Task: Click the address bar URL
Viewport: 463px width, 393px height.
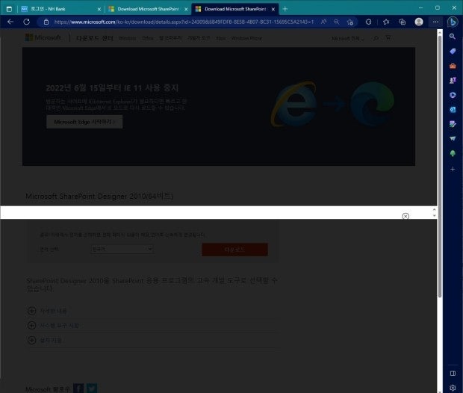Action: [x=184, y=22]
